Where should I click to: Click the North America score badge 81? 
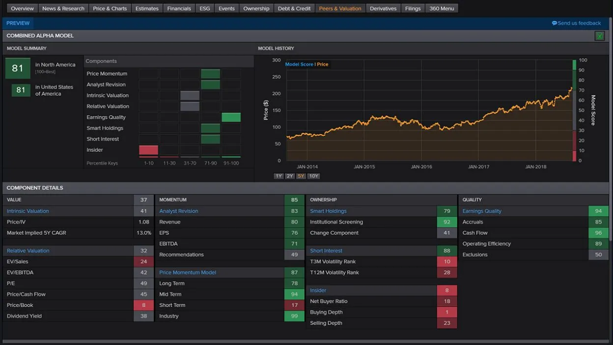click(18, 68)
